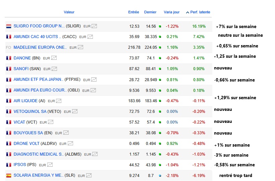Select the -1.22% daily variation
Viewport: 275px width, 181px height.
(x=172, y=26)
